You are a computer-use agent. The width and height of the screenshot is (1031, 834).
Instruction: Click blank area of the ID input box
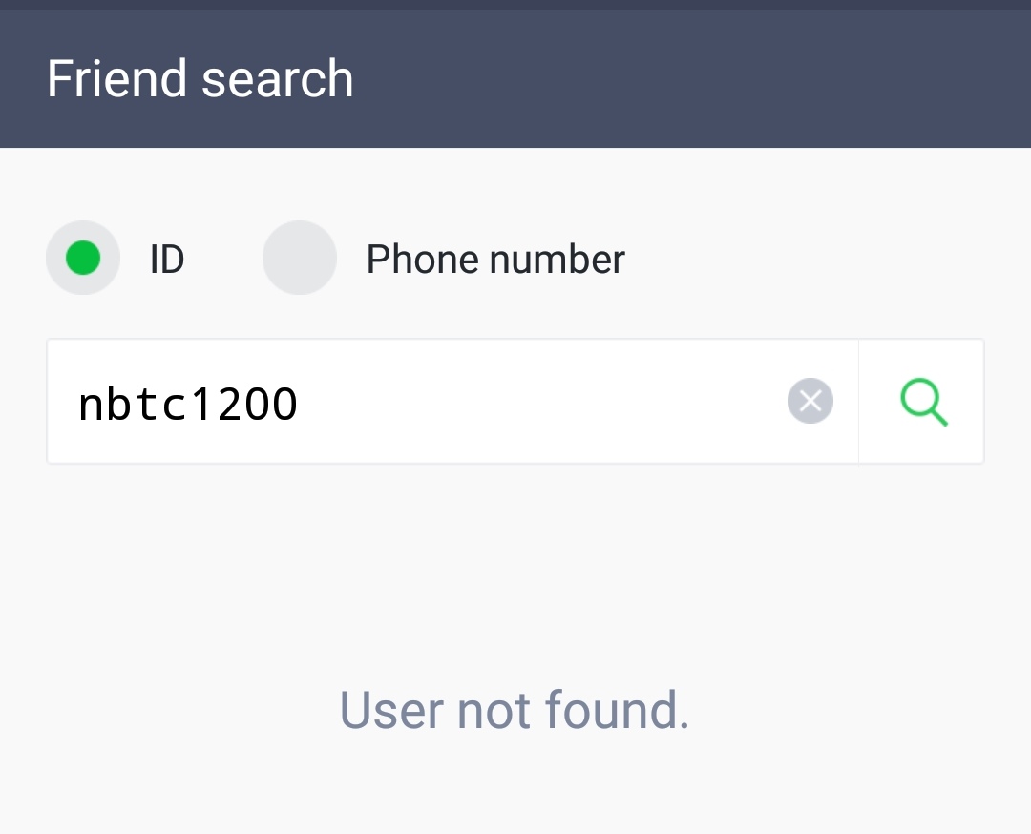[539, 402]
